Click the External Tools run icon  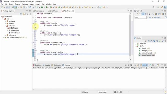pyautogui.click(x=51, y=7)
